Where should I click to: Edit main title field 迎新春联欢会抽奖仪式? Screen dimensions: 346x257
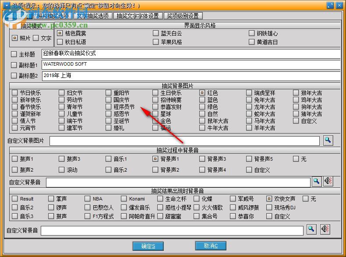pyautogui.click(x=191, y=53)
